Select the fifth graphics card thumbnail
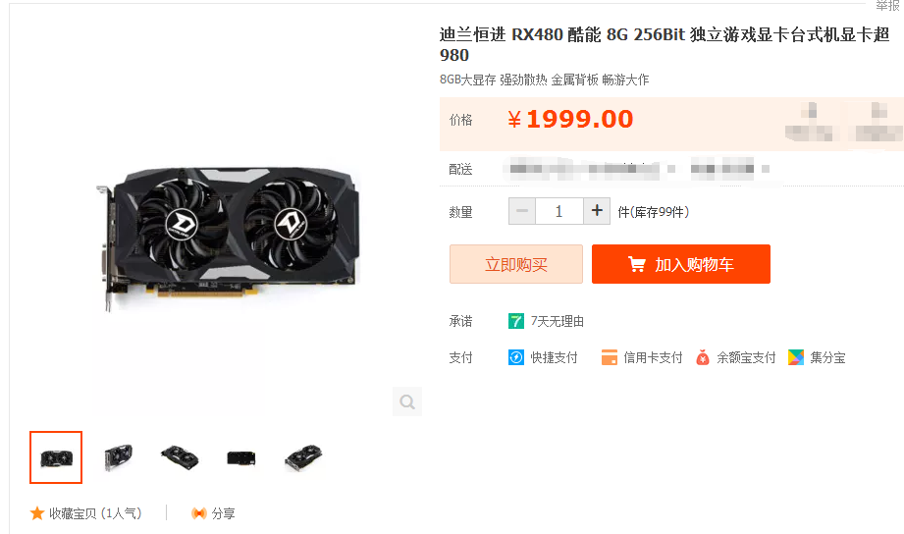 (304, 457)
